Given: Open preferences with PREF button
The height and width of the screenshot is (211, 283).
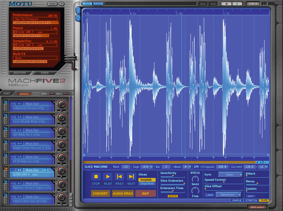Looking at the screenshot, I should point(52,3).
